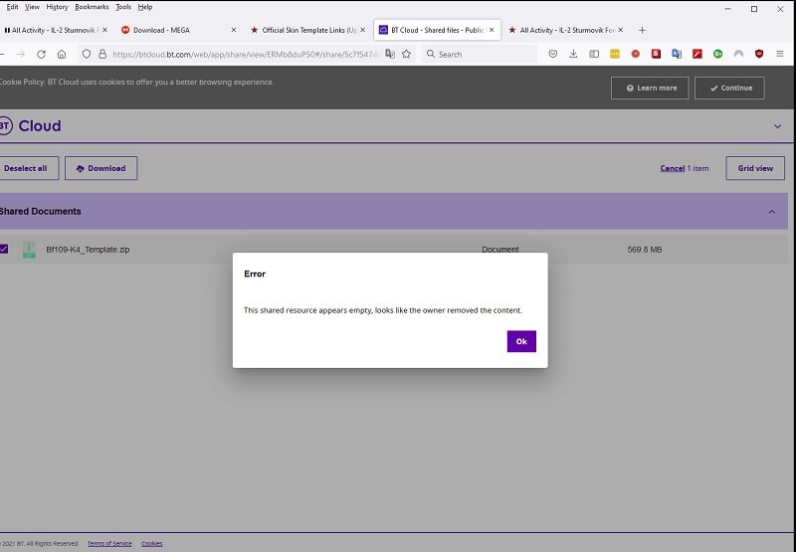Open the Help menu

coord(145,7)
